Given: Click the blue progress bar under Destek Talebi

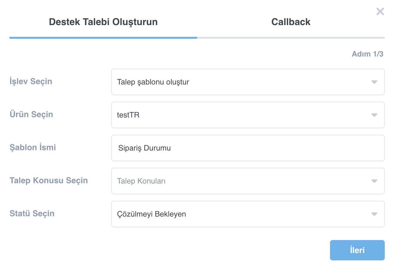Looking at the screenshot, I should [x=103, y=38].
